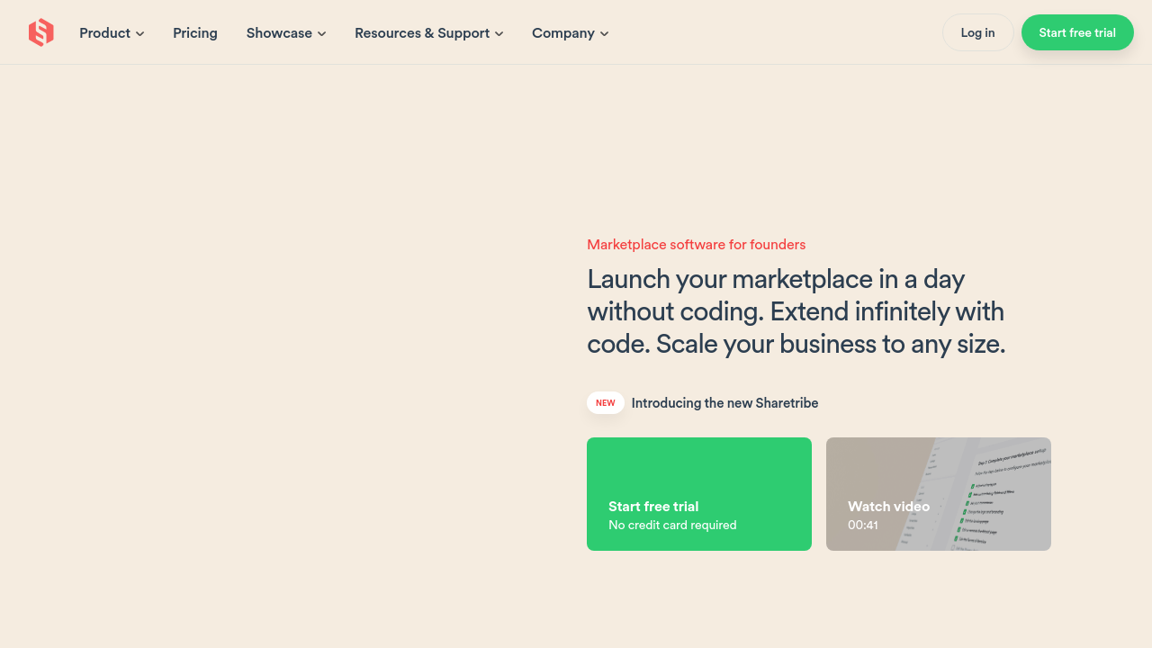
Task: Click the arrow next to Resources & Support
Action: (x=499, y=34)
